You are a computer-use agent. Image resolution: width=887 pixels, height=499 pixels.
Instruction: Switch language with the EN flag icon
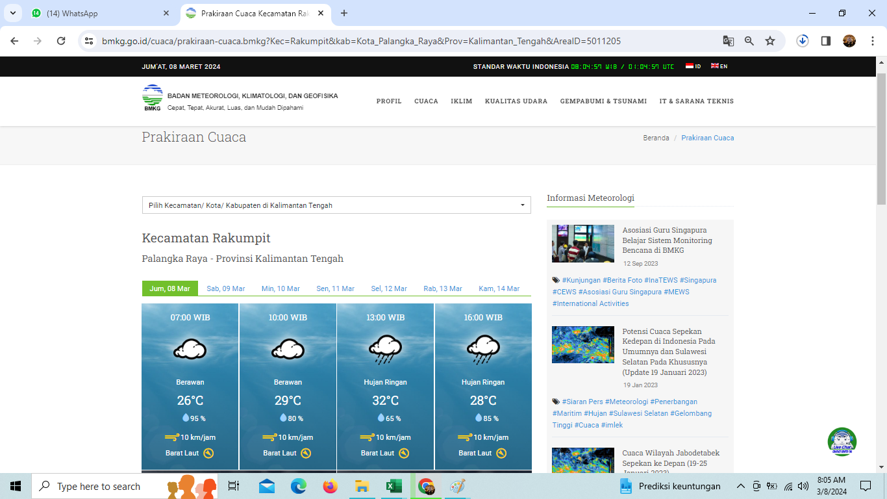[x=719, y=66]
